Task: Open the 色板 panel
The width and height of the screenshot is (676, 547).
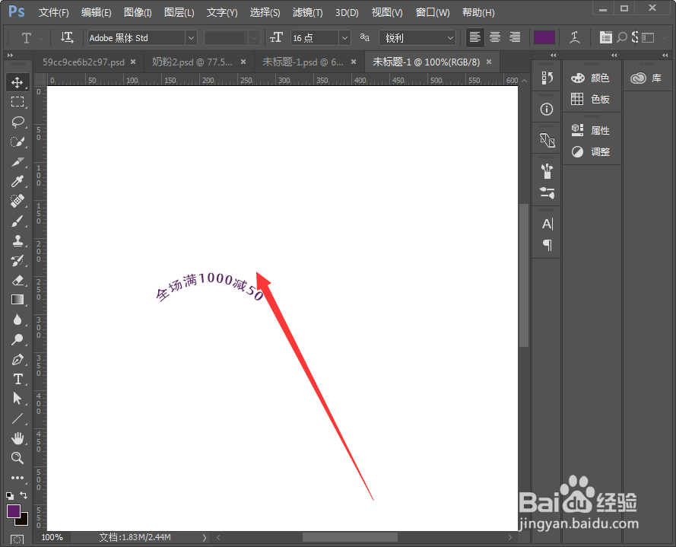Action: (592, 99)
